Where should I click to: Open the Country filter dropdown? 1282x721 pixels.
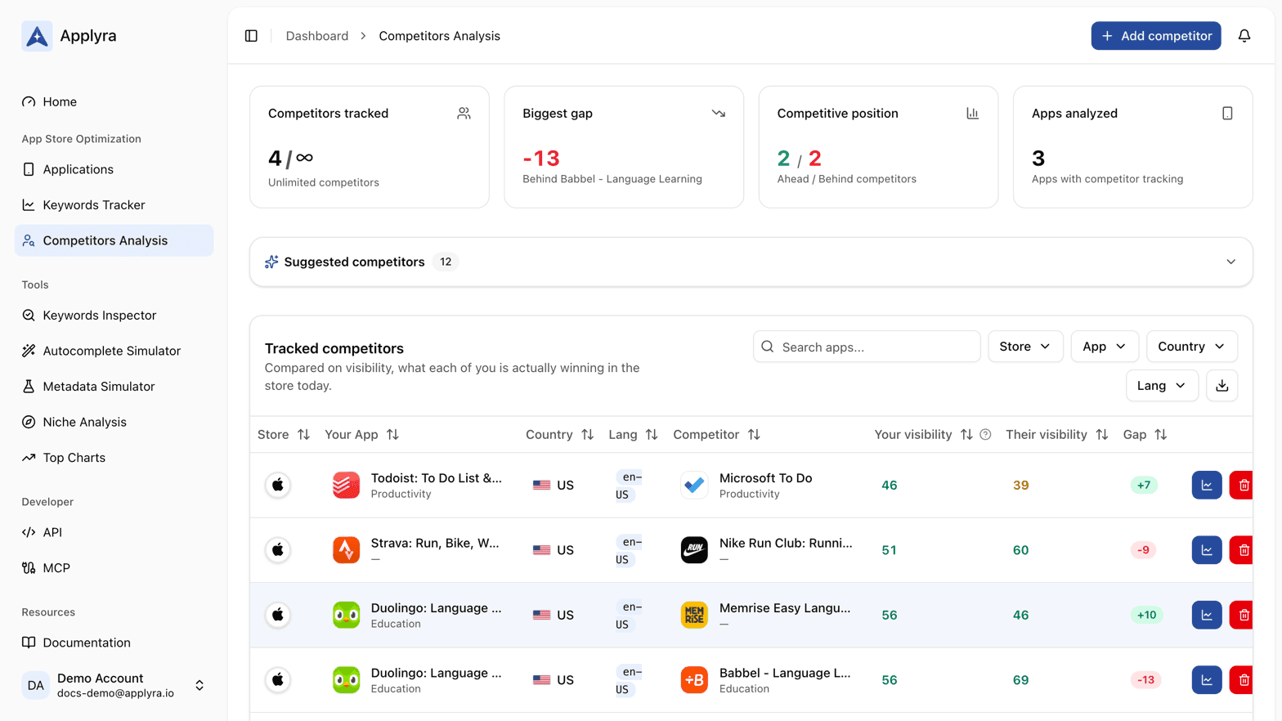(1192, 347)
